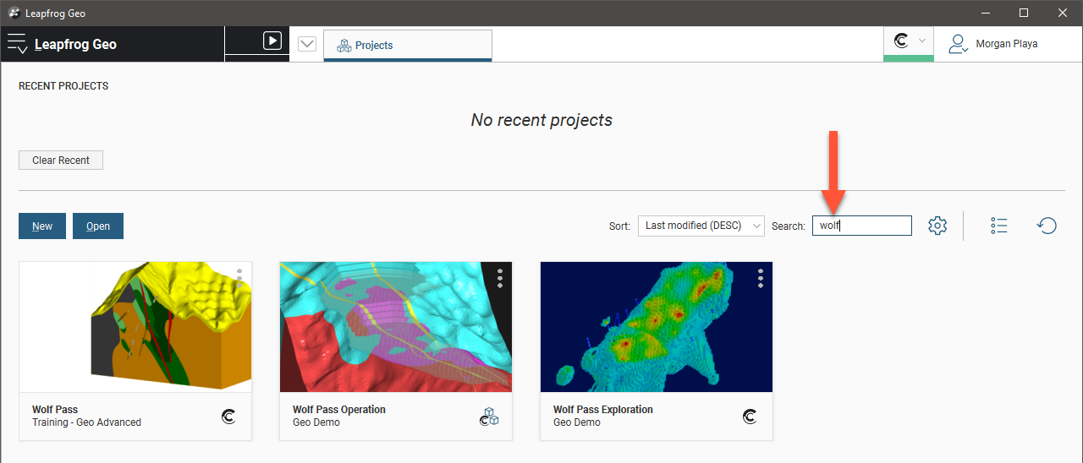Open options menu on Wolf Pass Operation card
Screen dimensions: 1083x463
(x=500, y=279)
